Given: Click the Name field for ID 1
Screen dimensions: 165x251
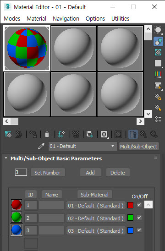Looking at the screenshot, I should click(x=51, y=205).
